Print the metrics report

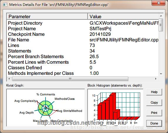154,113
